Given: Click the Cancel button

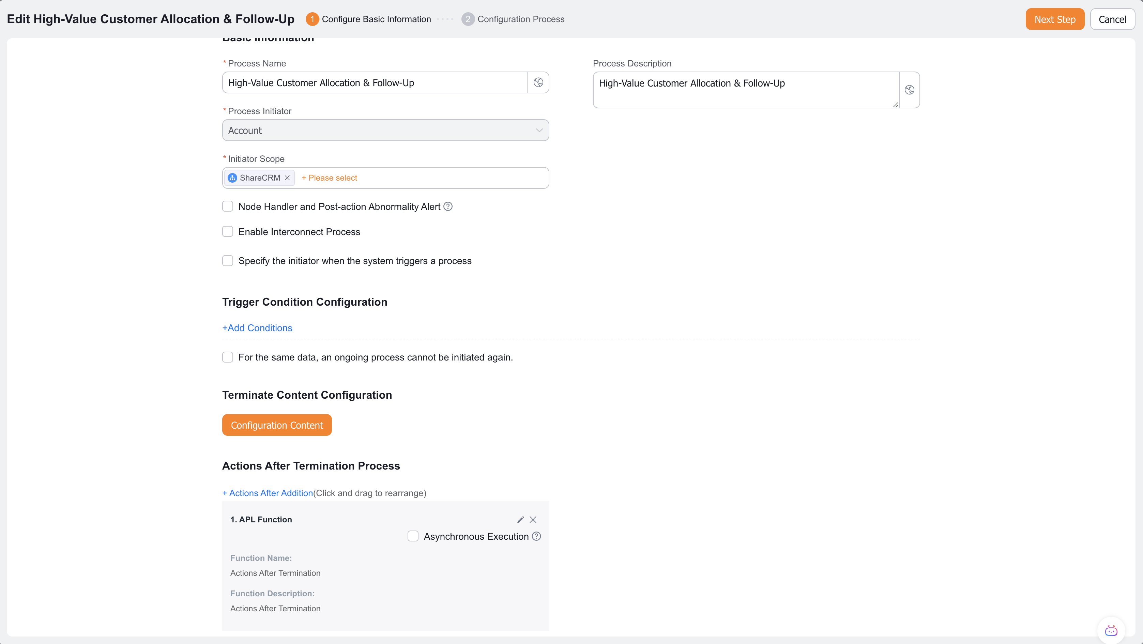Looking at the screenshot, I should [1112, 19].
